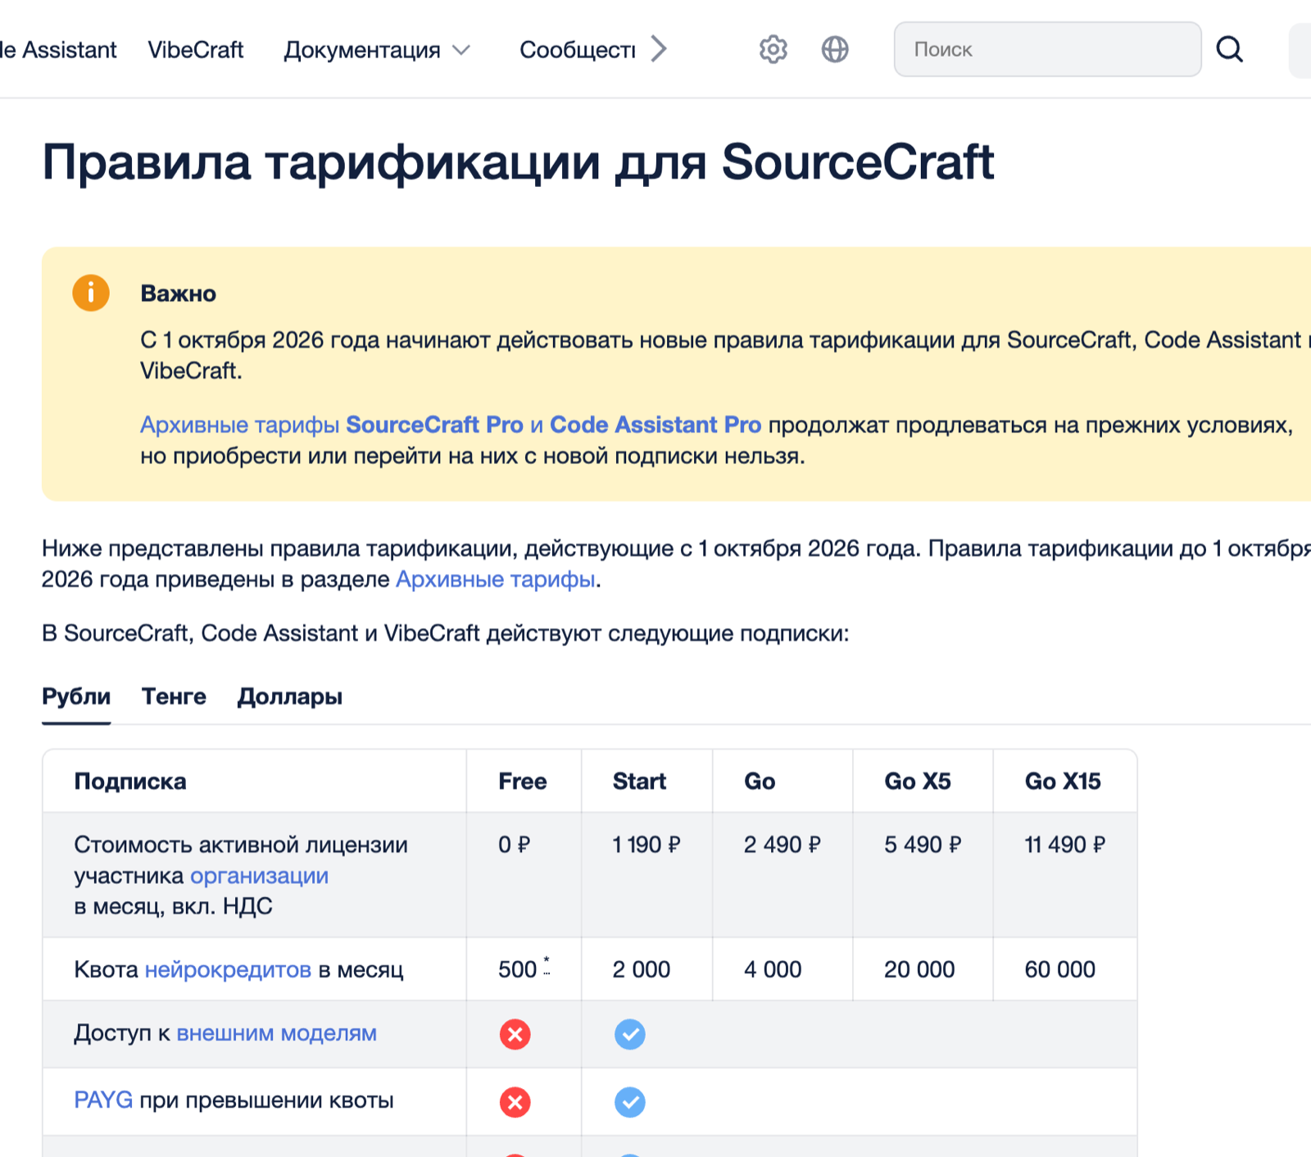The image size is (1311, 1157).
Task: Click blue checkmark in PAYG row
Action: (x=630, y=1102)
